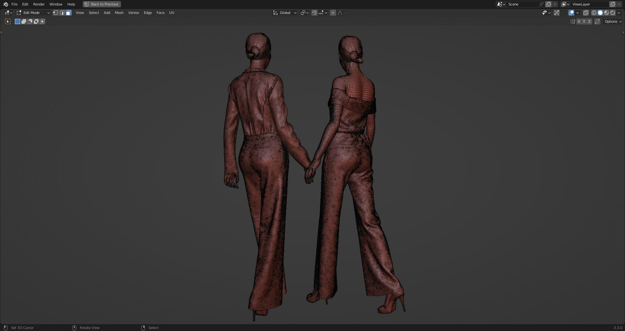Open the Render menu
625x331 pixels.
pos(39,4)
